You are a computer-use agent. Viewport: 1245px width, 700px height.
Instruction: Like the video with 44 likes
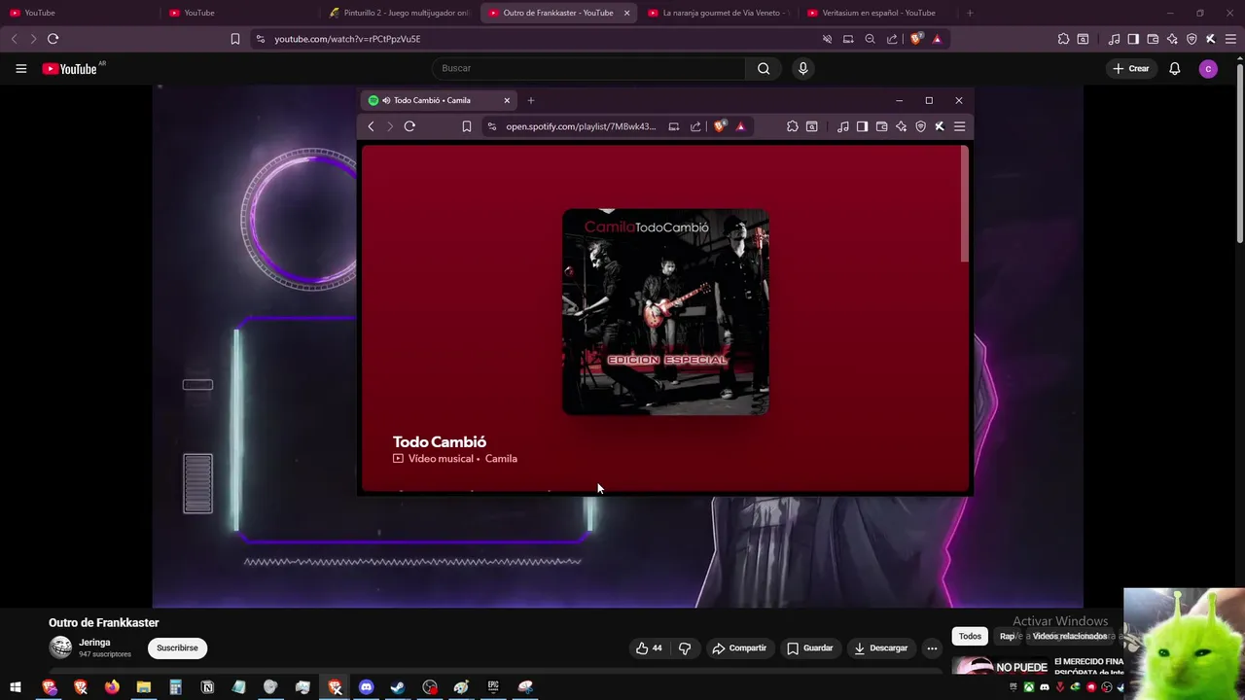650,648
